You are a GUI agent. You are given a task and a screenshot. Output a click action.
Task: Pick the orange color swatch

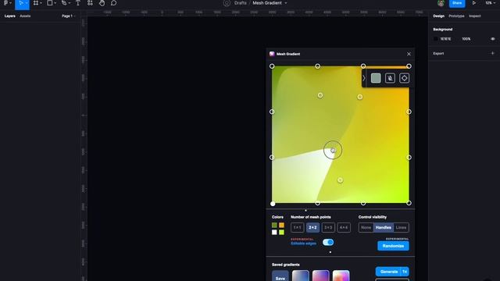click(281, 226)
